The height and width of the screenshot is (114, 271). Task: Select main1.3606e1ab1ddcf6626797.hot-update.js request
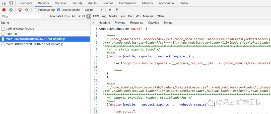(45, 39)
